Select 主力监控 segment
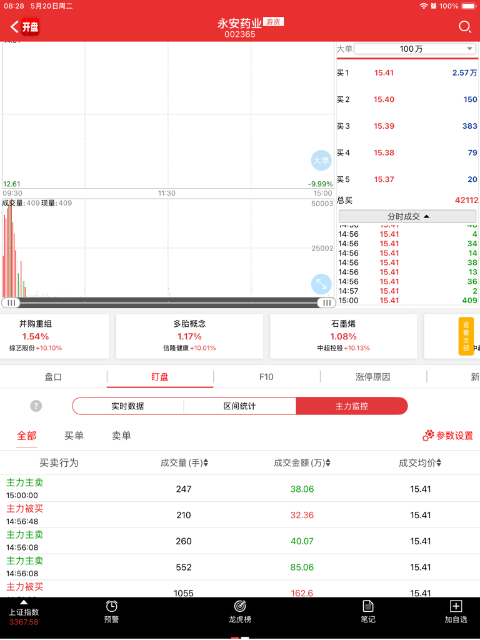This screenshot has height=640, width=480. 352,406
